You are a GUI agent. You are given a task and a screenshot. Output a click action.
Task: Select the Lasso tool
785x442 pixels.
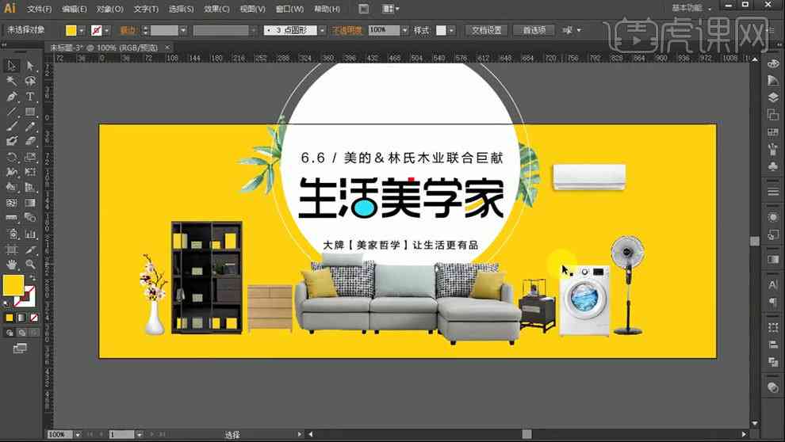(30, 81)
